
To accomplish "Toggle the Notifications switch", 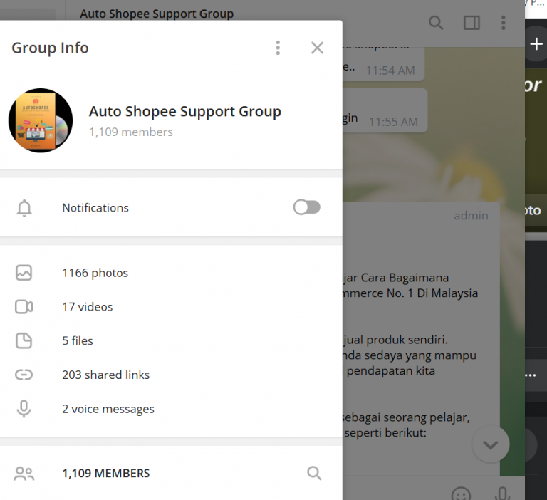I will coord(307,207).
